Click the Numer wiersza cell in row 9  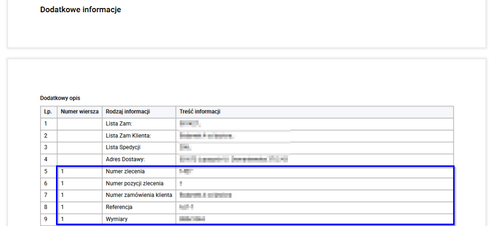tap(80, 219)
